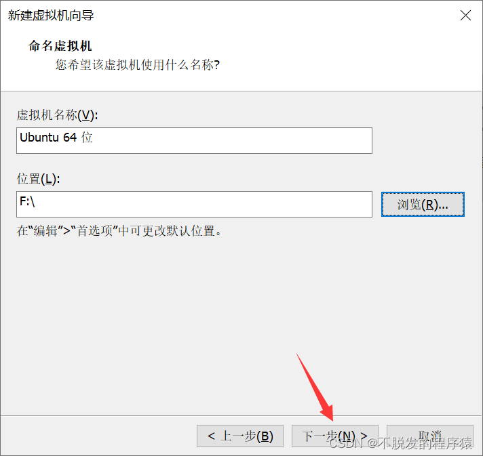
Task: Click the 位置(L) label
Action: pyautogui.click(x=38, y=179)
